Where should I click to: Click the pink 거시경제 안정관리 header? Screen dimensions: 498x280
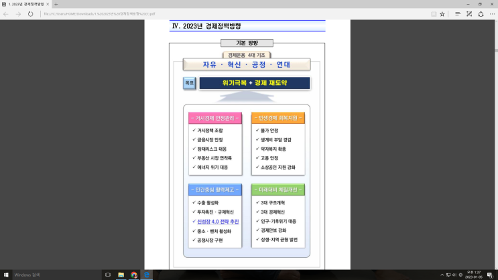coord(215,118)
